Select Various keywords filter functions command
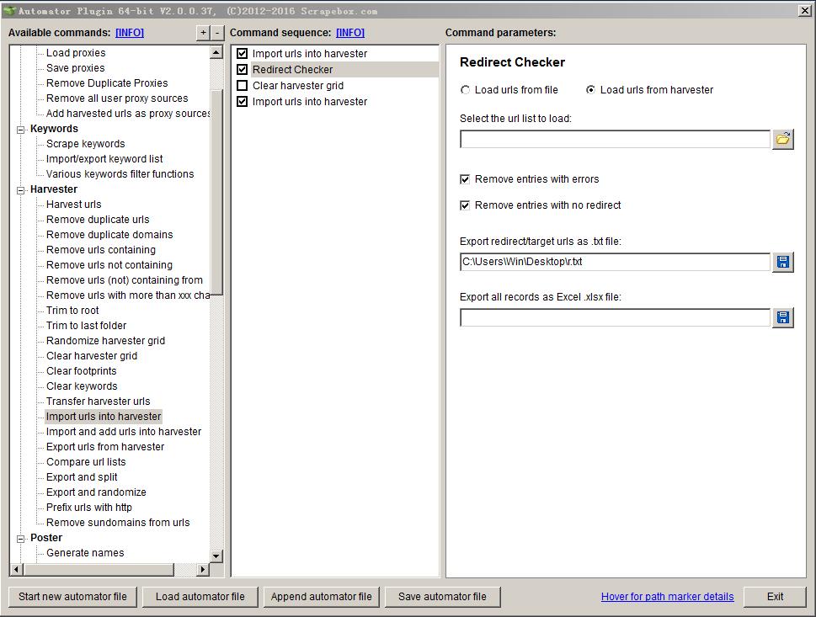This screenshot has width=816, height=617. [x=120, y=173]
